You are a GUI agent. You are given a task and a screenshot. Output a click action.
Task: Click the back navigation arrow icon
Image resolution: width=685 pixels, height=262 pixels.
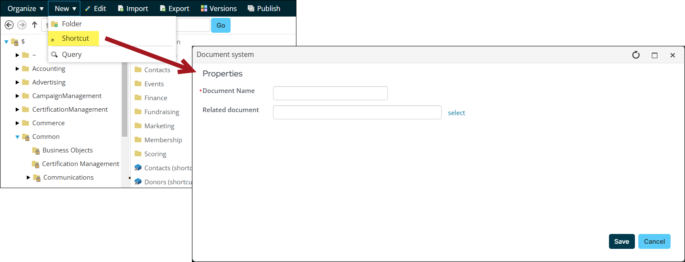[x=9, y=25]
